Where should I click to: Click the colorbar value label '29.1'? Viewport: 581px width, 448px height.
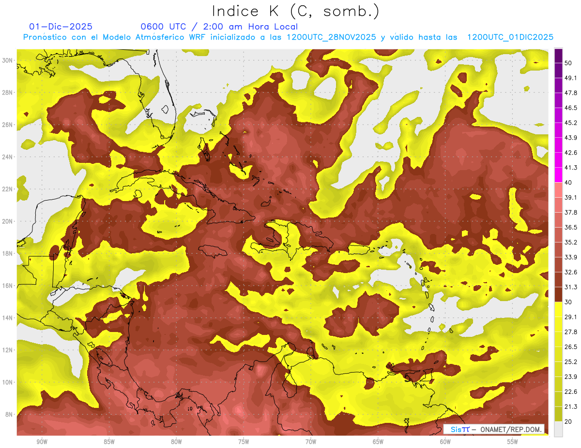(571, 317)
